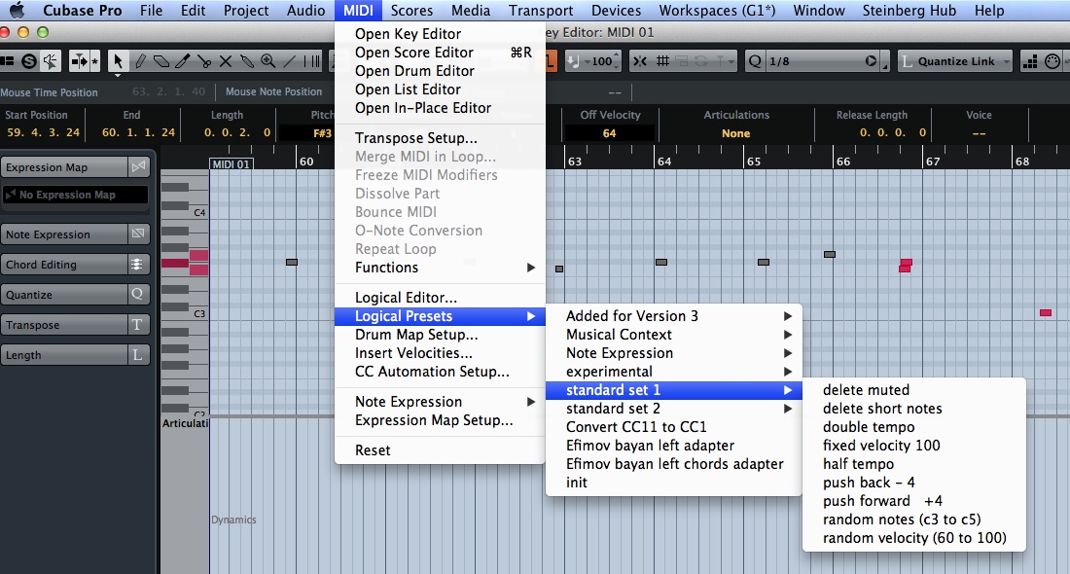Toggle the Solo Editor button
The width and height of the screenshot is (1070, 574).
click(x=28, y=61)
